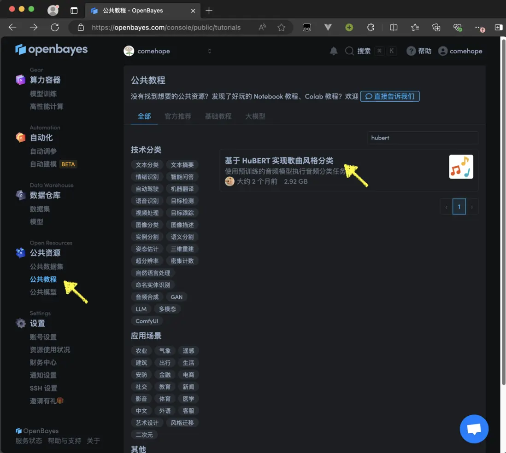Viewport: 506px width, 453px height.
Task: Switch to the 官方推荐 tab
Action: [x=178, y=116]
